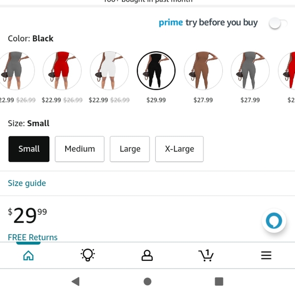
Task: Select the Medium size option
Action: pyautogui.click(x=79, y=149)
